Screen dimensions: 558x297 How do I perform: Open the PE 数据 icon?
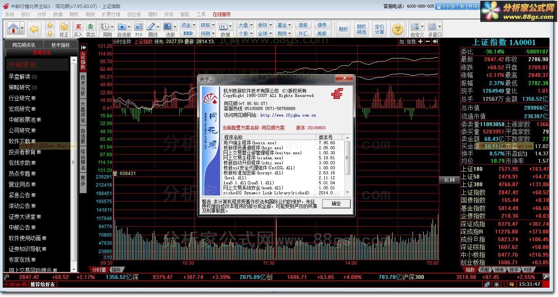223,26
